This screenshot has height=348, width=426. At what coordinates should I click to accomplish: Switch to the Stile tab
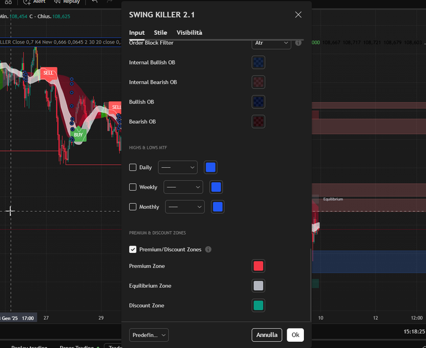point(161,33)
